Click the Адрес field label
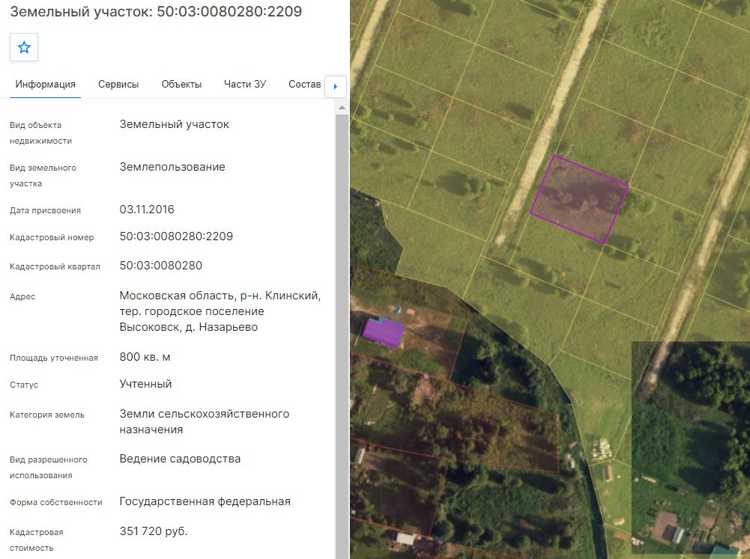Viewport: 750px width, 559px height. 22,296
